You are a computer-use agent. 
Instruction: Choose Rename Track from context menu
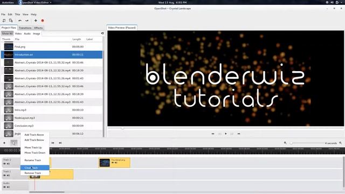click(x=32, y=160)
